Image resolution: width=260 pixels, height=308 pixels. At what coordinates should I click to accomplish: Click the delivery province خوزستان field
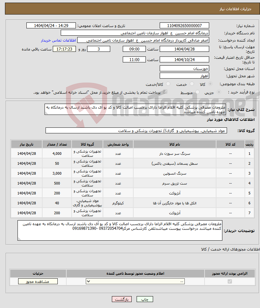[184, 69]
